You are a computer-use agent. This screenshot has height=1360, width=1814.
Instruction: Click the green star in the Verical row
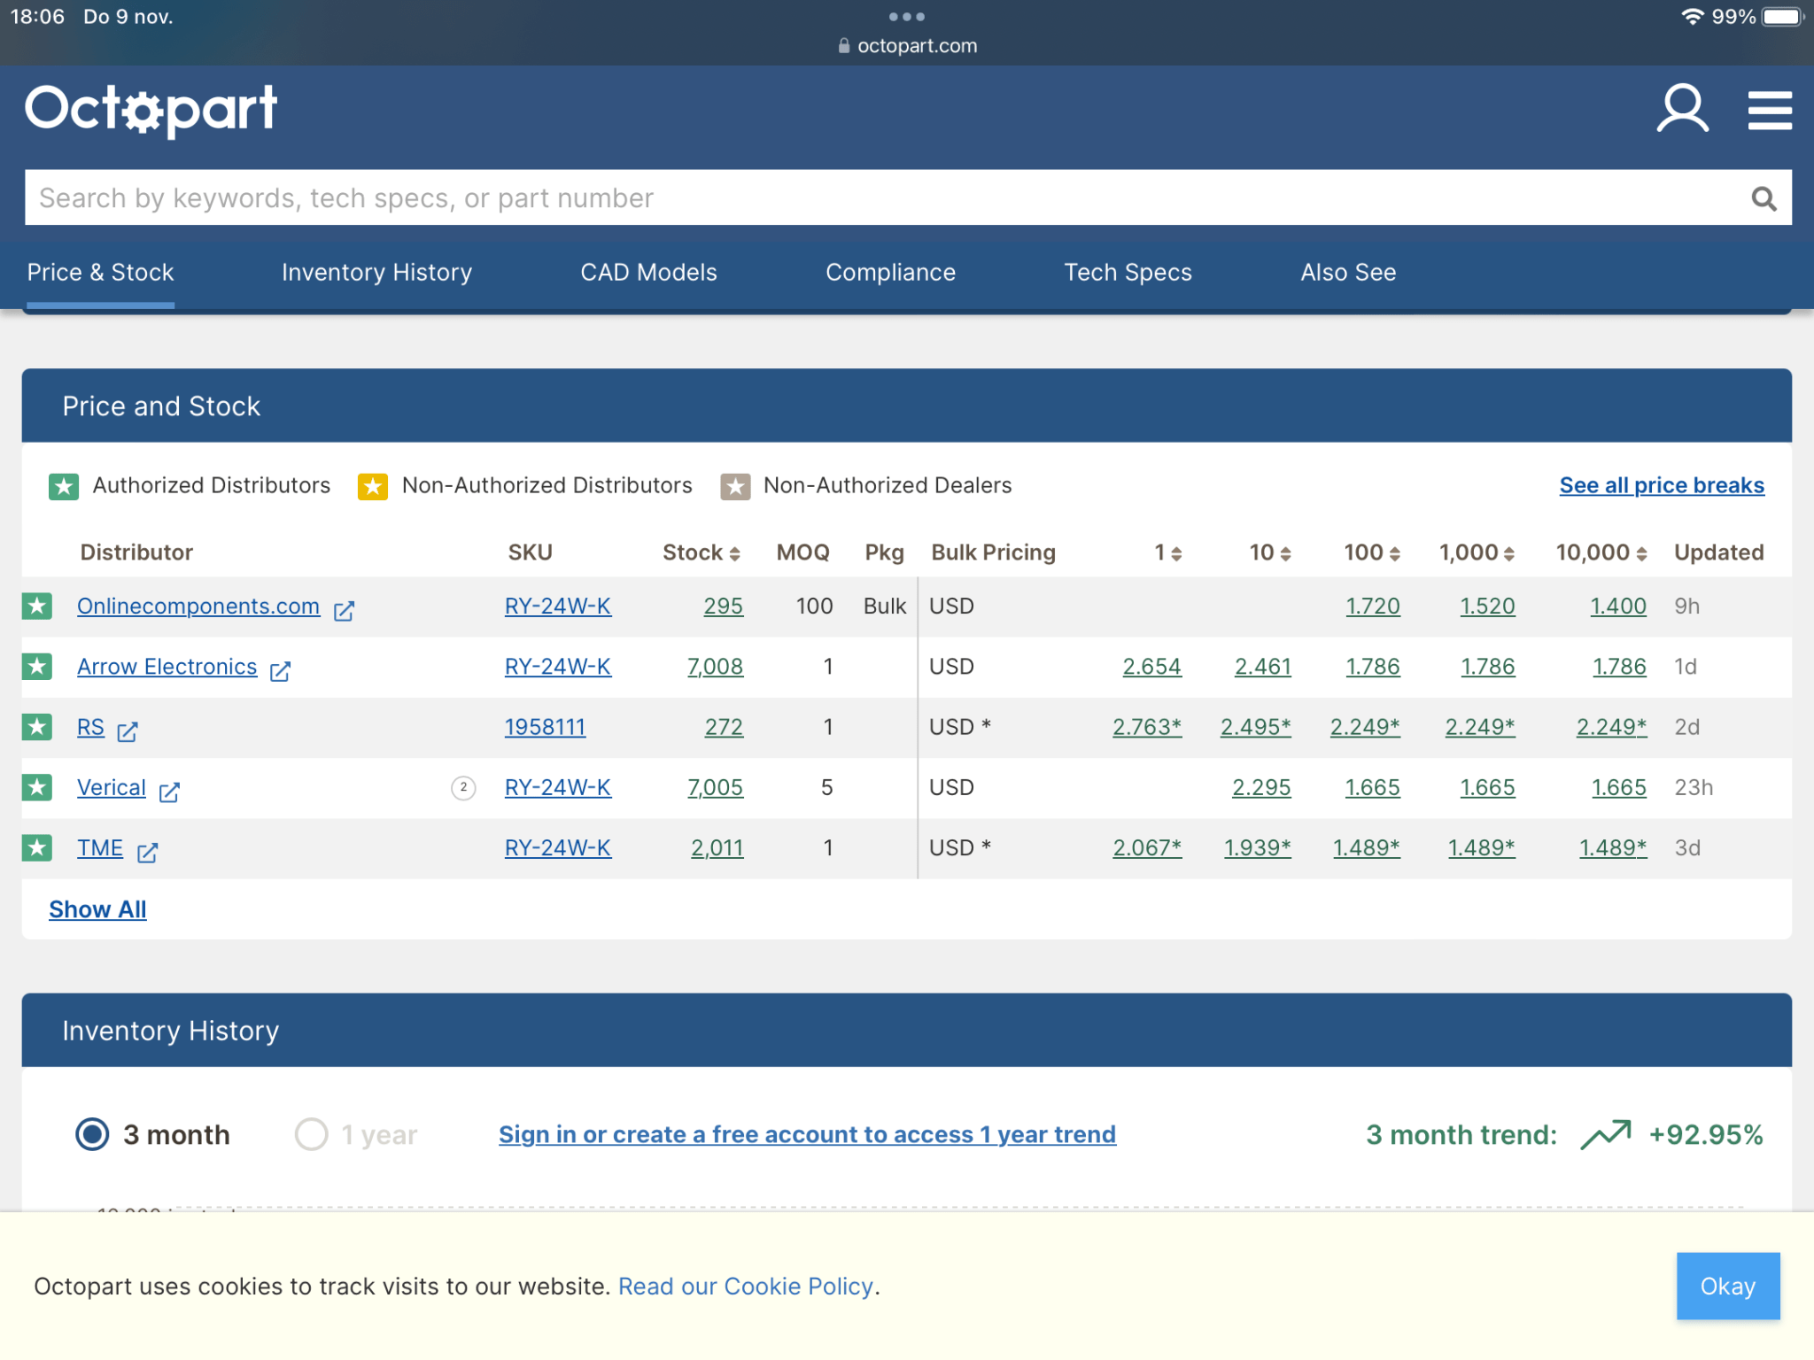pyautogui.click(x=37, y=787)
